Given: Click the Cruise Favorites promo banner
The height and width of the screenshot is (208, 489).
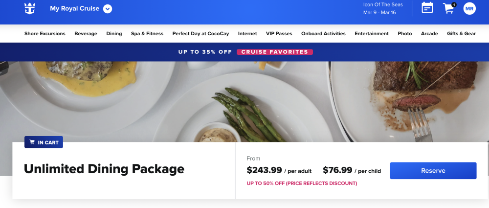Looking at the screenshot, I should [275, 52].
